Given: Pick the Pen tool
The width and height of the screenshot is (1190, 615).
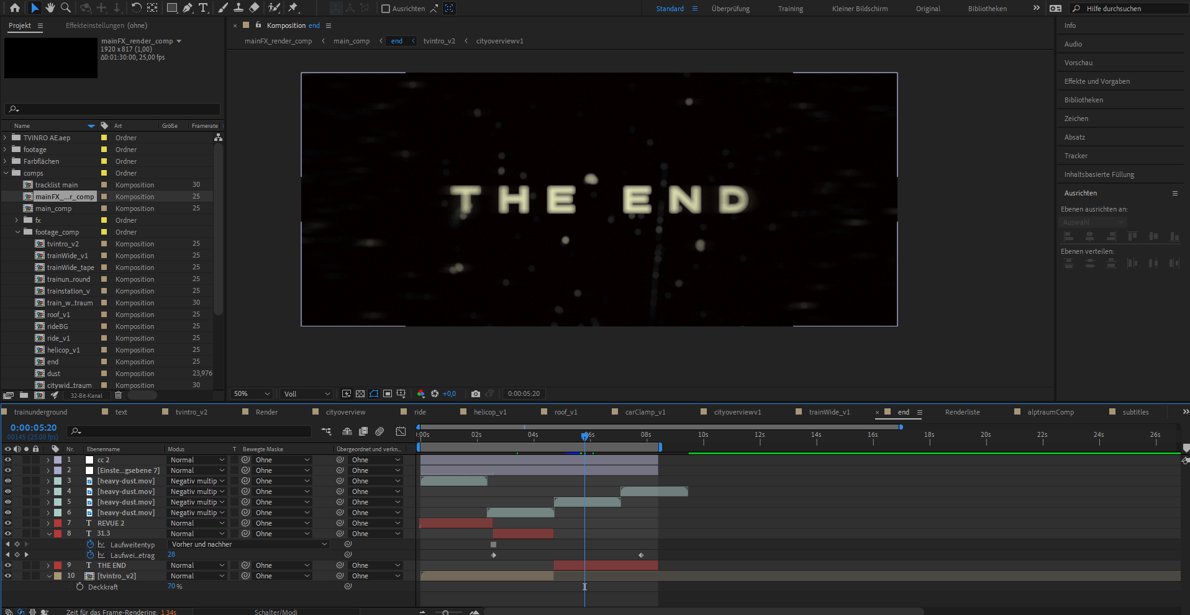Looking at the screenshot, I should (188, 8).
